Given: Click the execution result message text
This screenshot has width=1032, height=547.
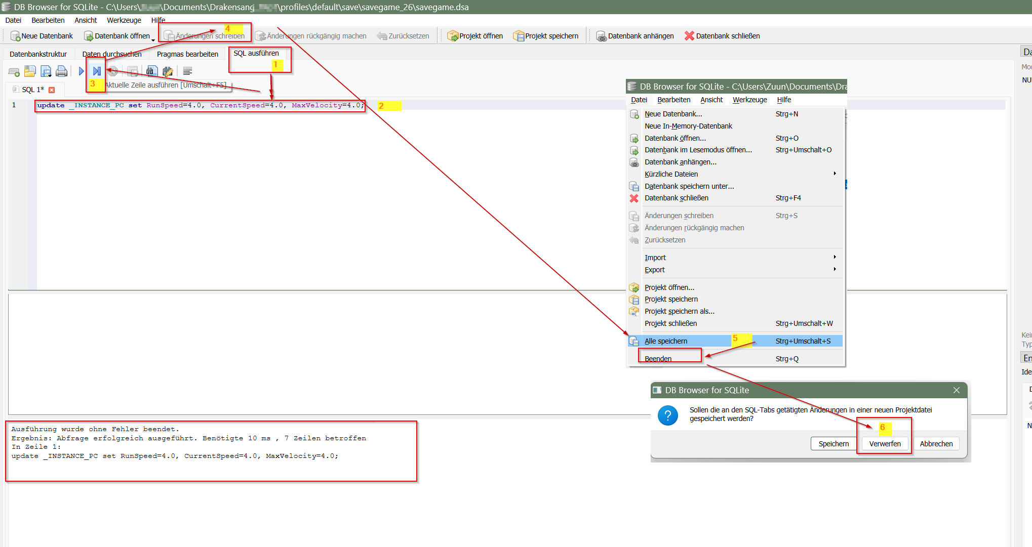Looking at the screenshot, I should click(x=188, y=443).
